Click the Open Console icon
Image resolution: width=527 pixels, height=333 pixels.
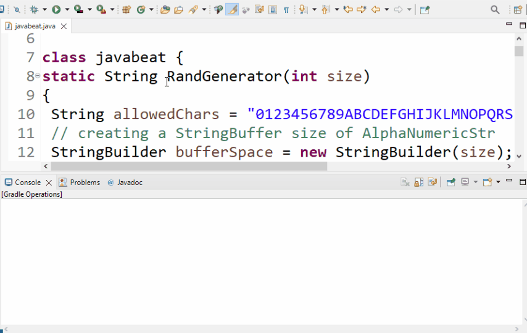coord(488,183)
